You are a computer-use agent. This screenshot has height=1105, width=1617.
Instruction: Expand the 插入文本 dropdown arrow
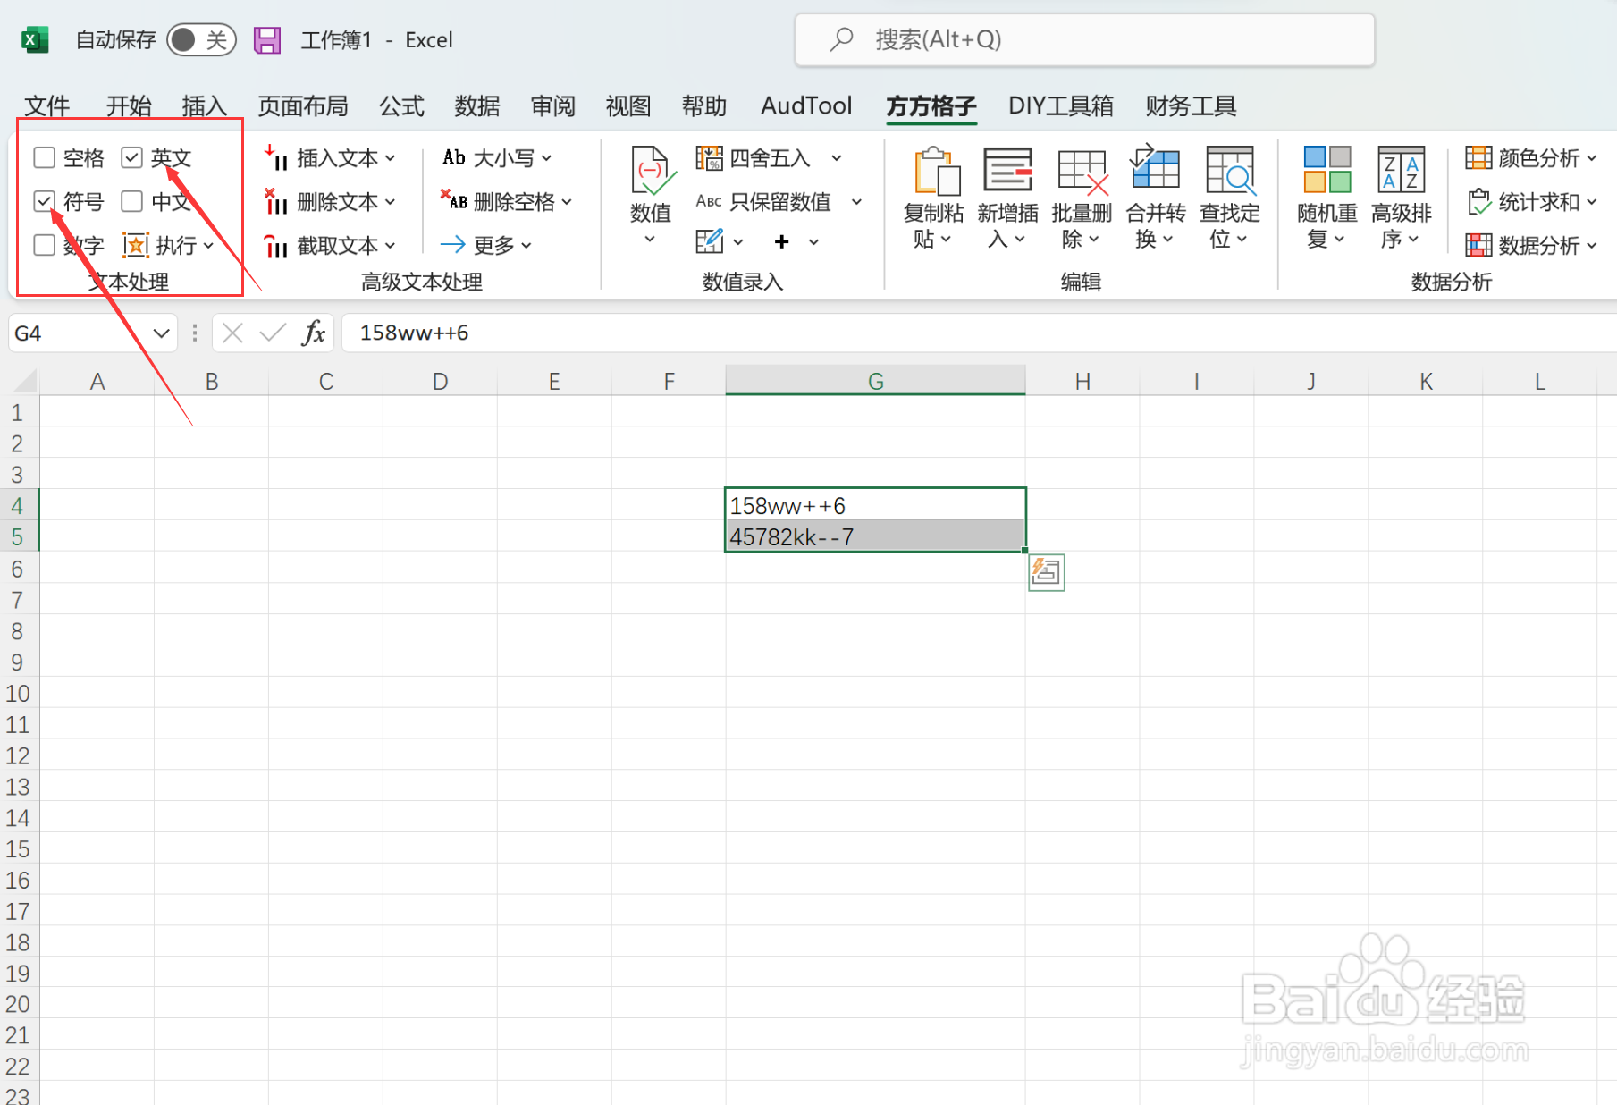391,158
